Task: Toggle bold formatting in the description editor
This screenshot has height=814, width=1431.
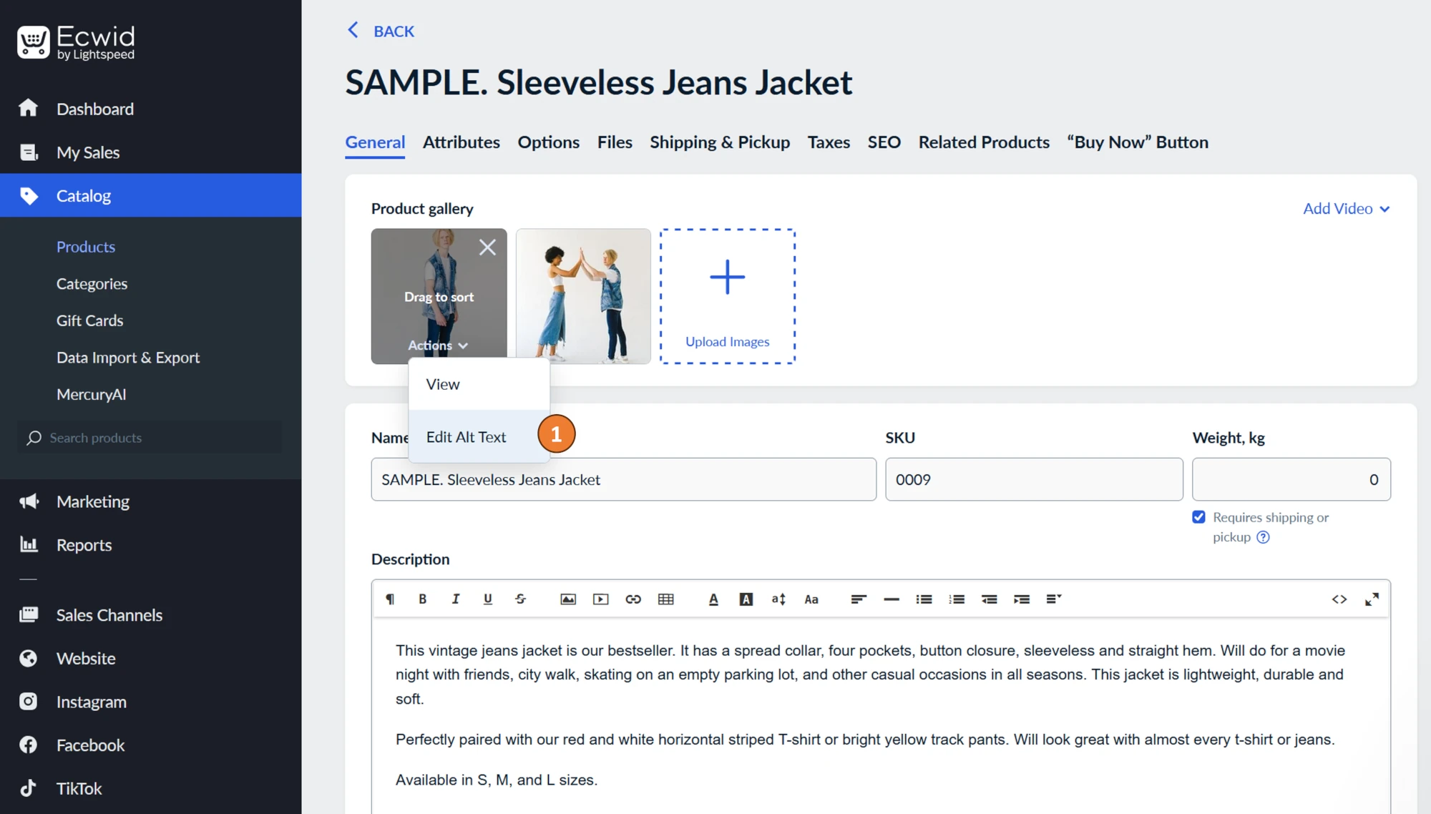Action: (x=423, y=599)
